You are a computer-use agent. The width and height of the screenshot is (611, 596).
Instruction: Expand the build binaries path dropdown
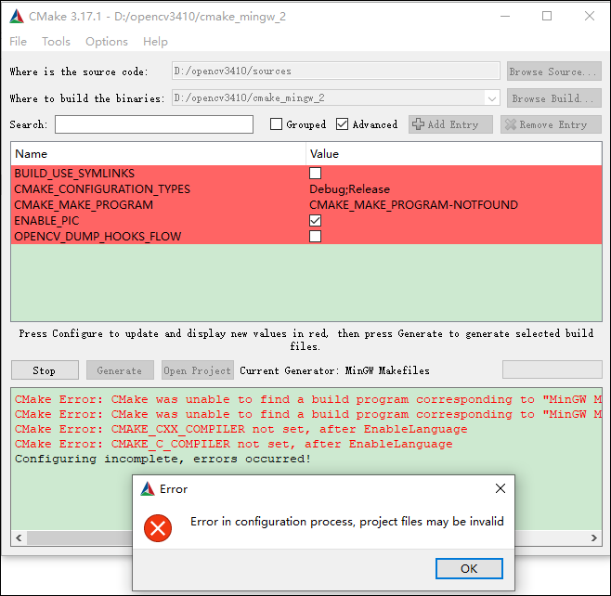click(x=492, y=98)
